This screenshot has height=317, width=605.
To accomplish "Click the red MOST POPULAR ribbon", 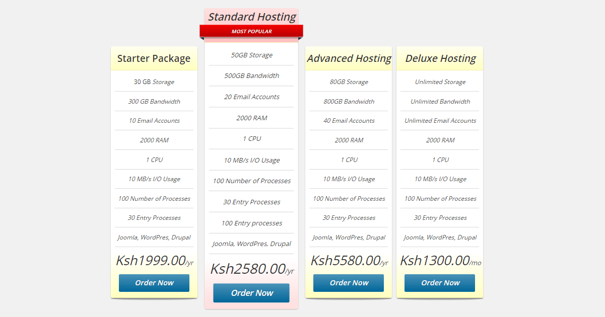I will click(251, 31).
